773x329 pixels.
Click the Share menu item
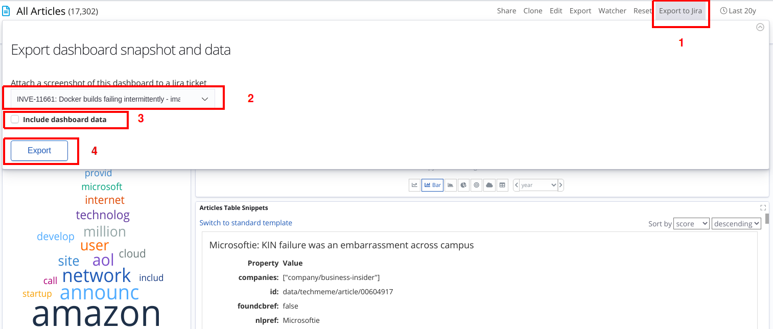pos(506,10)
